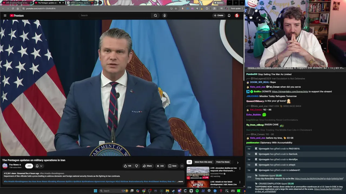Open the browser extensions puzzle icon
The height and width of the screenshot is (194, 346).
tap(207, 8)
